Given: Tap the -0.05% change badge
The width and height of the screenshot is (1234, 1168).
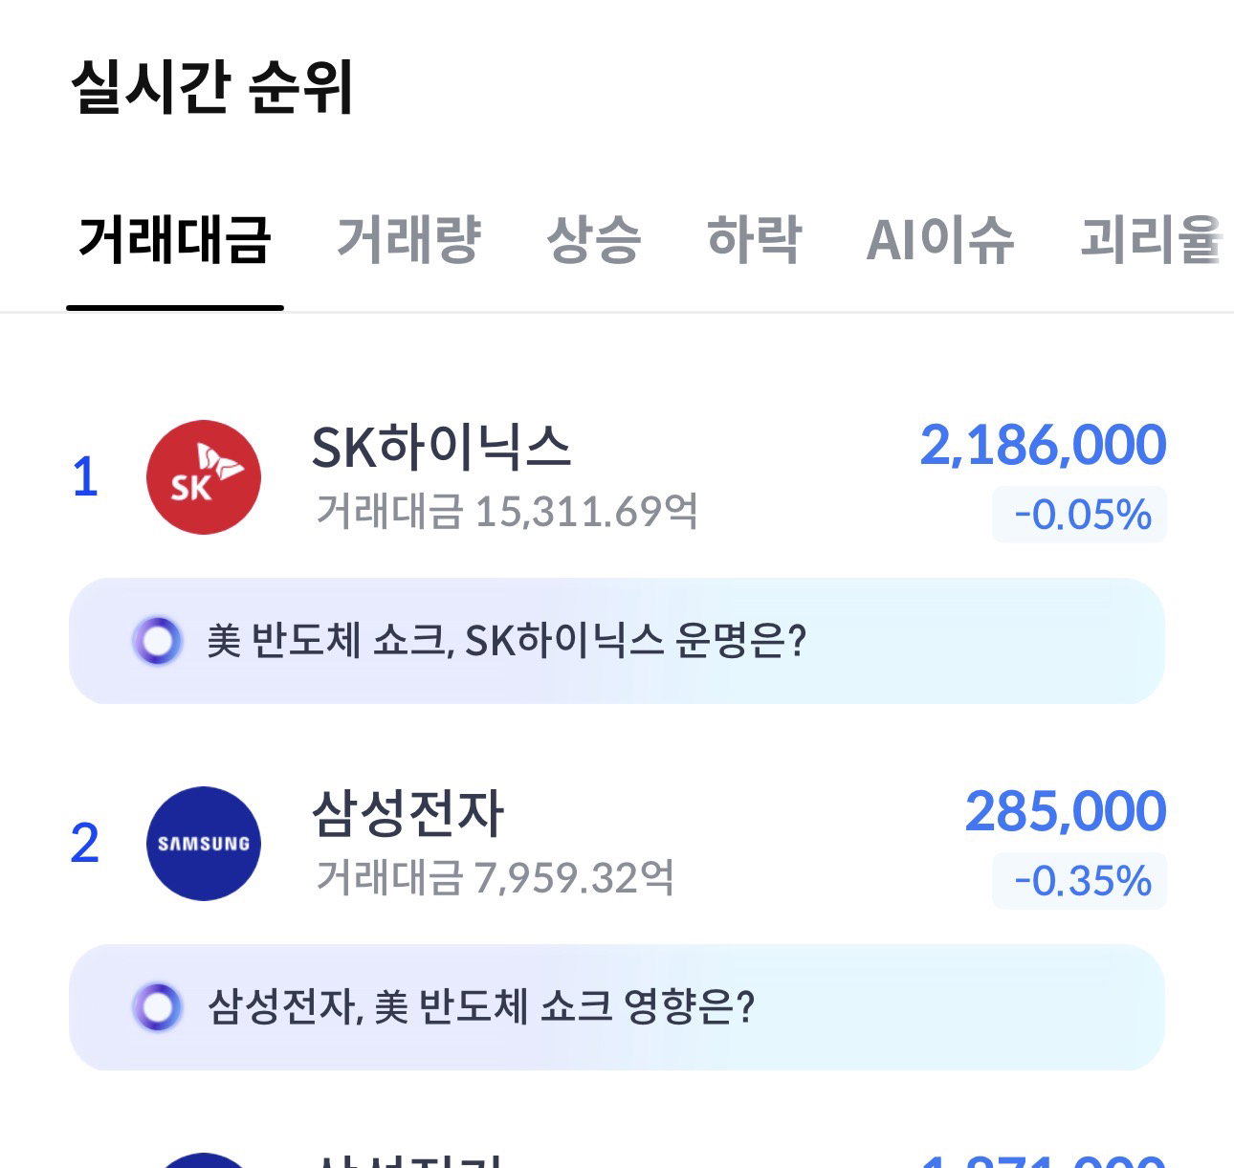Looking at the screenshot, I should click(x=1080, y=515).
